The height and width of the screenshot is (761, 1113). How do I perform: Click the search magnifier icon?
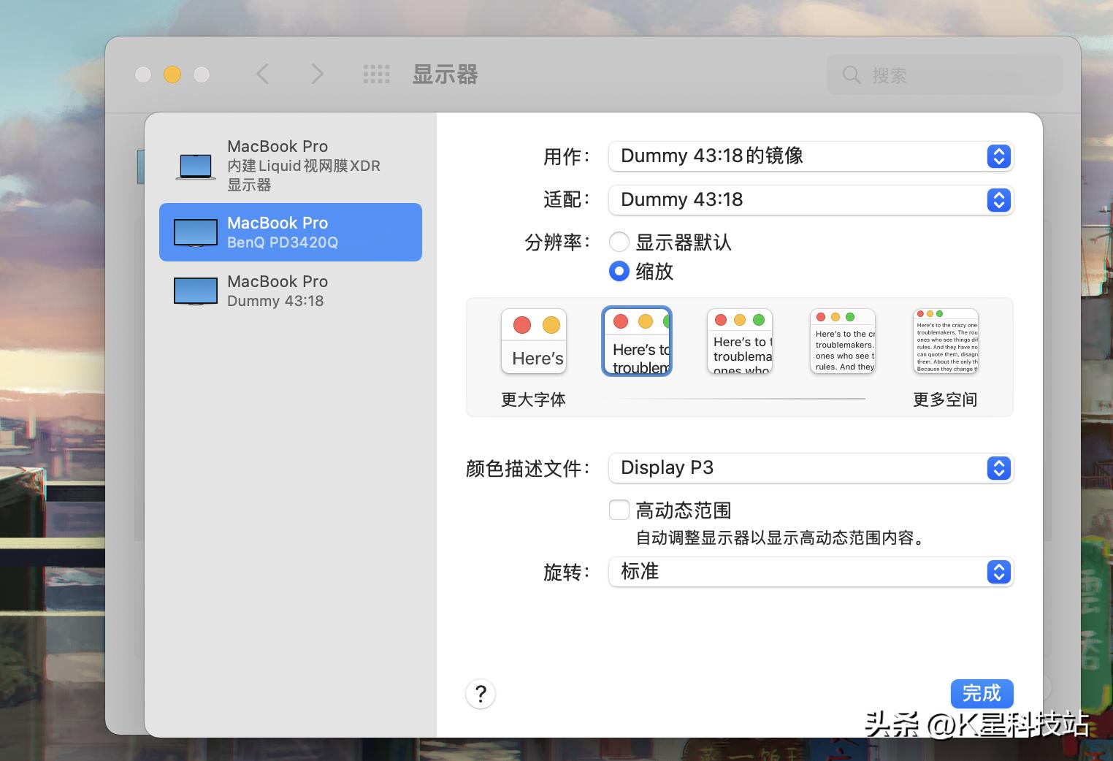[852, 74]
